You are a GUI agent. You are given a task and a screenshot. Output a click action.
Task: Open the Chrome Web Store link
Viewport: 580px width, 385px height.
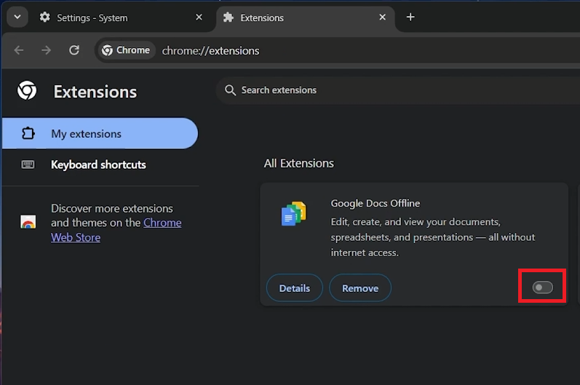pyautogui.click(x=162, y=223)
